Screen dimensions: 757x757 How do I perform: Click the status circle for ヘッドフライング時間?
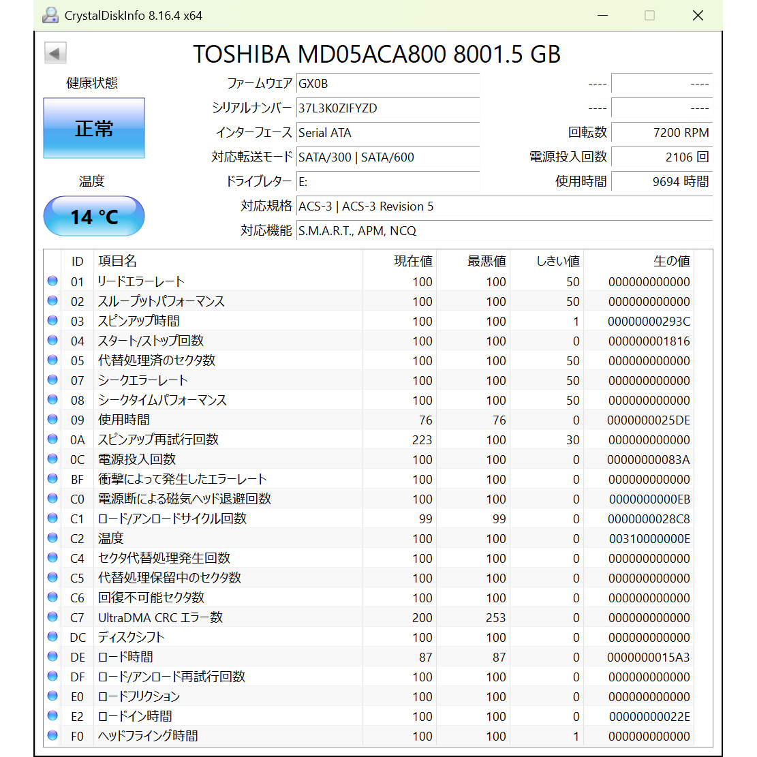click(x=52, y=736)
